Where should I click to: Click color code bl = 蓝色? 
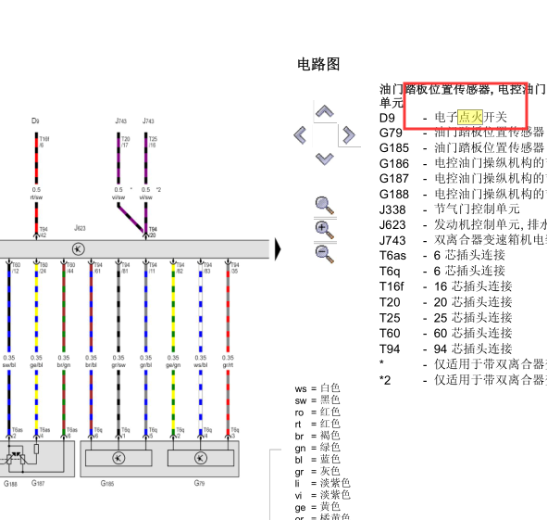pos(317,460)
